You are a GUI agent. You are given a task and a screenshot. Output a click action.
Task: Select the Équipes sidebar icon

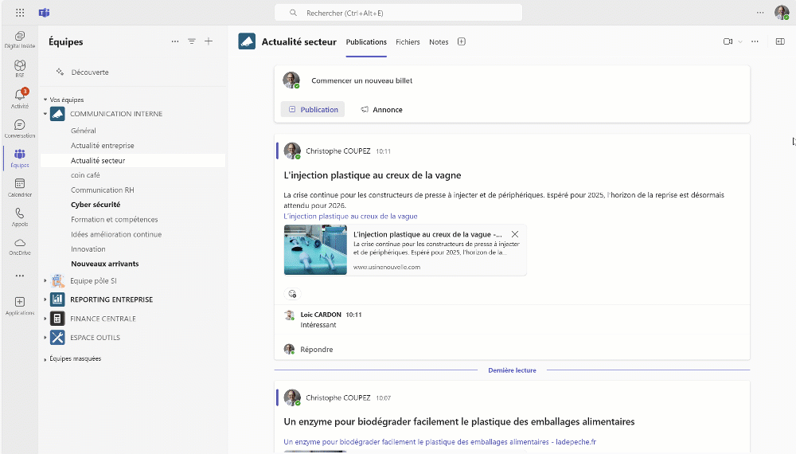[20, 158]
